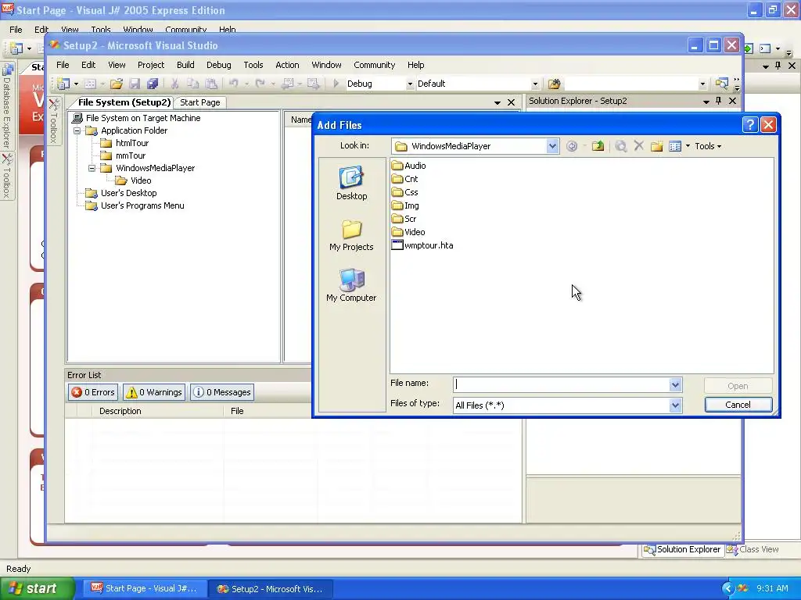
Task: Collapse the Application Folder tree node
Action: (x=77, y=130)
